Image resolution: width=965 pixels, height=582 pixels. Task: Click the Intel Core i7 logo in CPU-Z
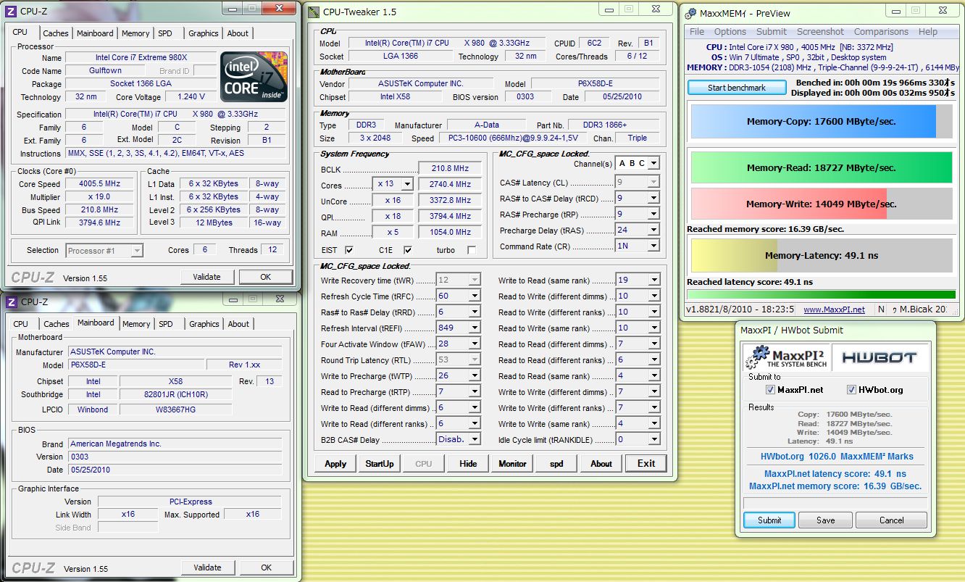click(x=254, y=76)
